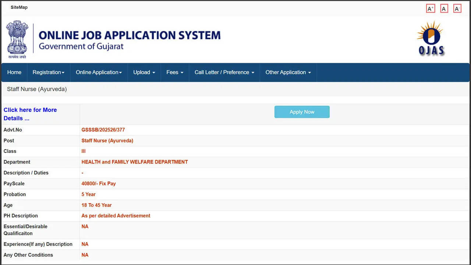471x265 pixels.
Task: Open the Upload dropdown
Action: 144,72
